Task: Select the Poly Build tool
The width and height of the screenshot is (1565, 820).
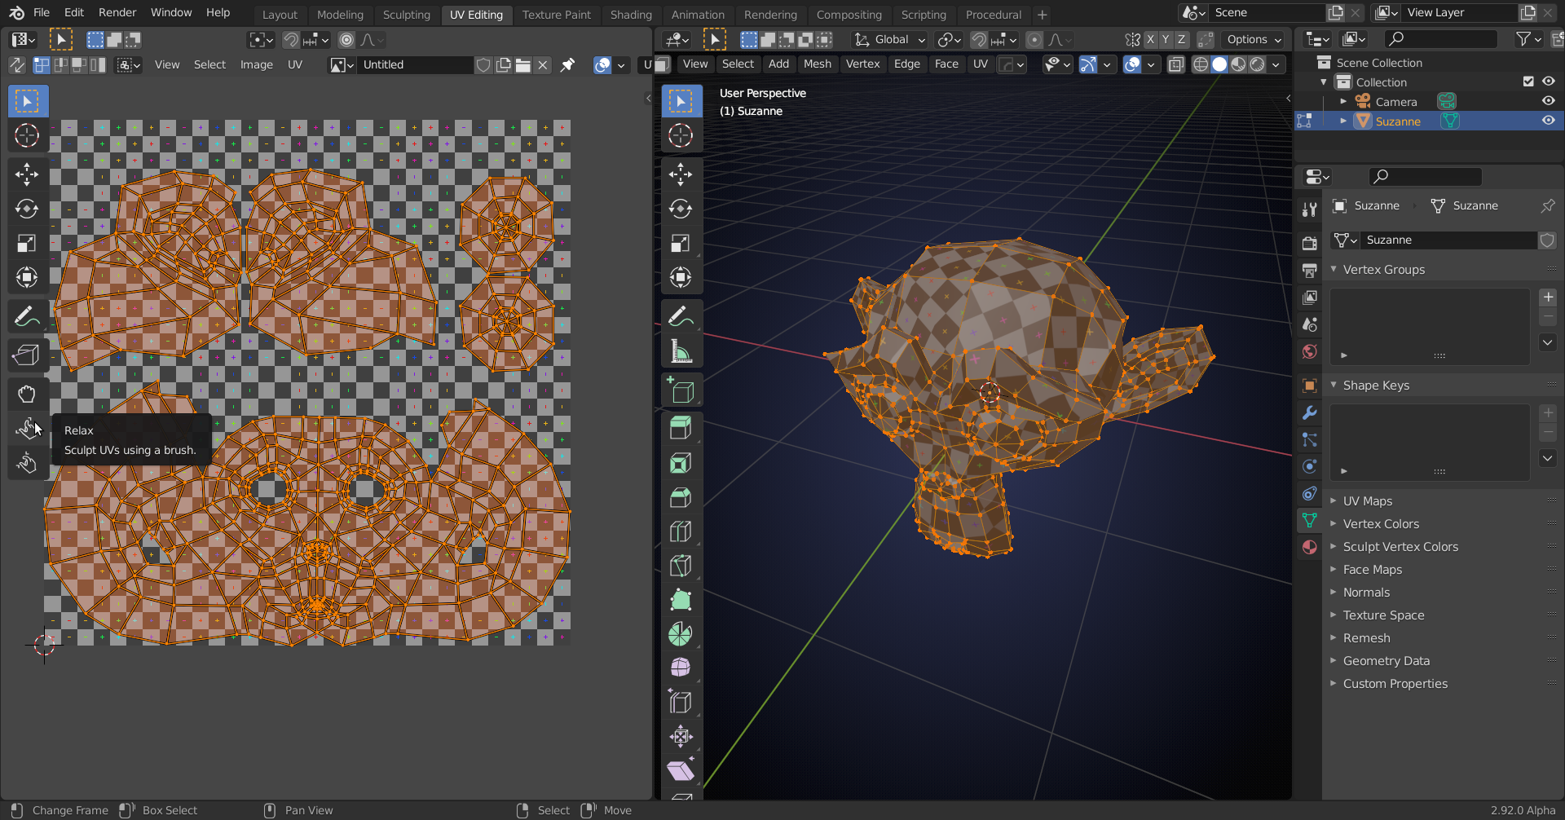Action: click(x=681, y=600)
